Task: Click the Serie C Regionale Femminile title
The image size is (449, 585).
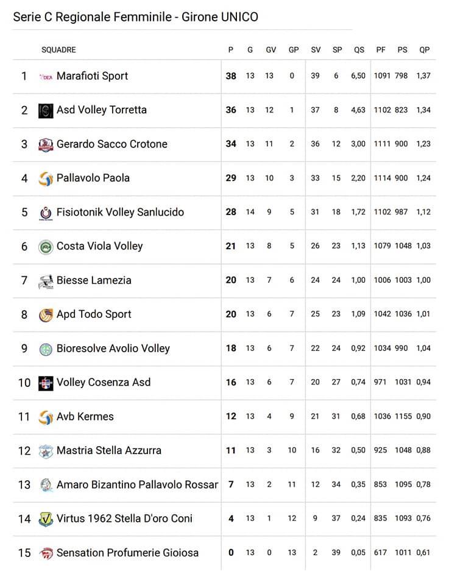Action: click(135, 17)
